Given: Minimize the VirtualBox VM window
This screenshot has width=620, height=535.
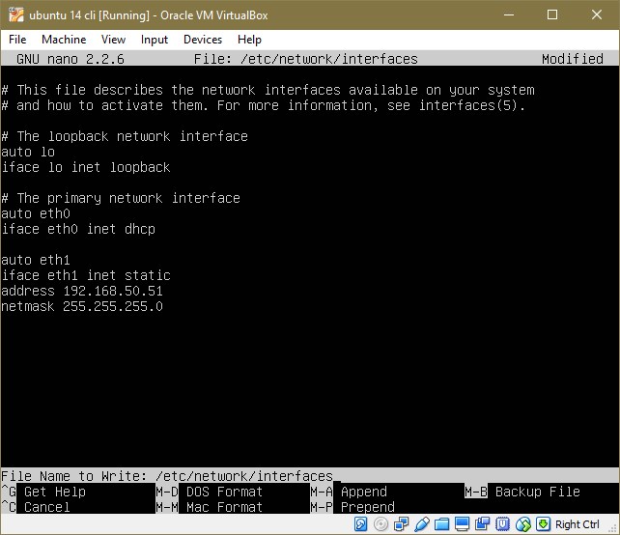Looking at the screenshot, I should [x=509, y=15].
